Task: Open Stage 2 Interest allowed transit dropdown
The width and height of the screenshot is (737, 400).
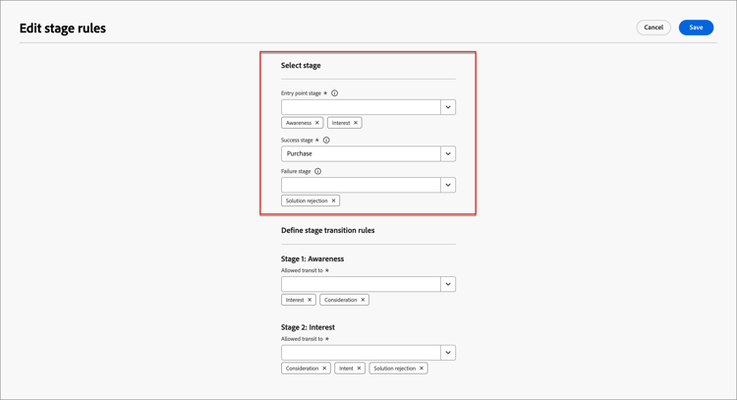Action: [448, 353]
